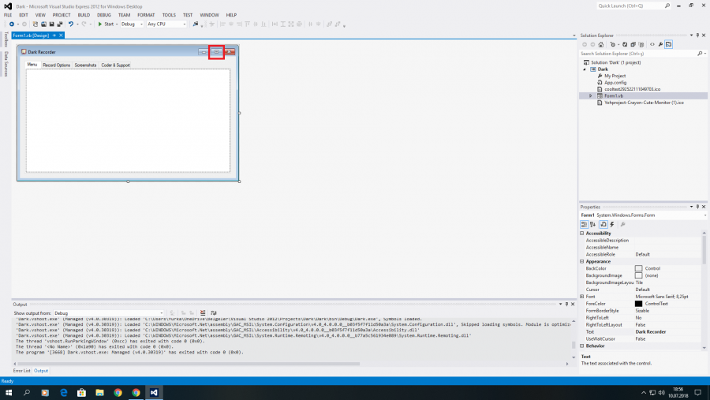Open the Form1 object selector dropdown in Properties

704,215
